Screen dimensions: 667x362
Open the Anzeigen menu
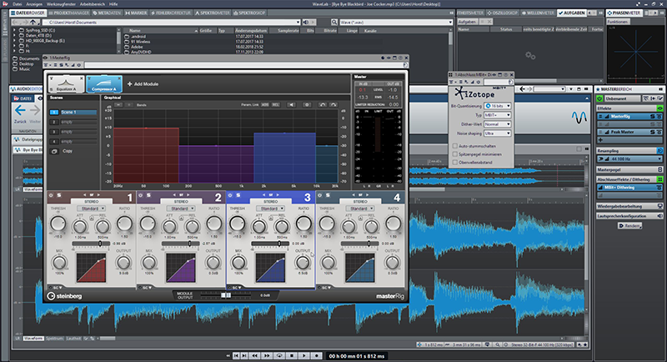point(34,4)
